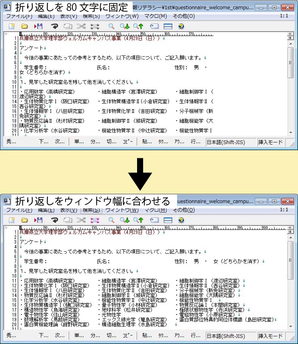Click Help icon in bottom window toolbar
The height and width of the screenshot is (344, 298).
[x=181, y=220]
